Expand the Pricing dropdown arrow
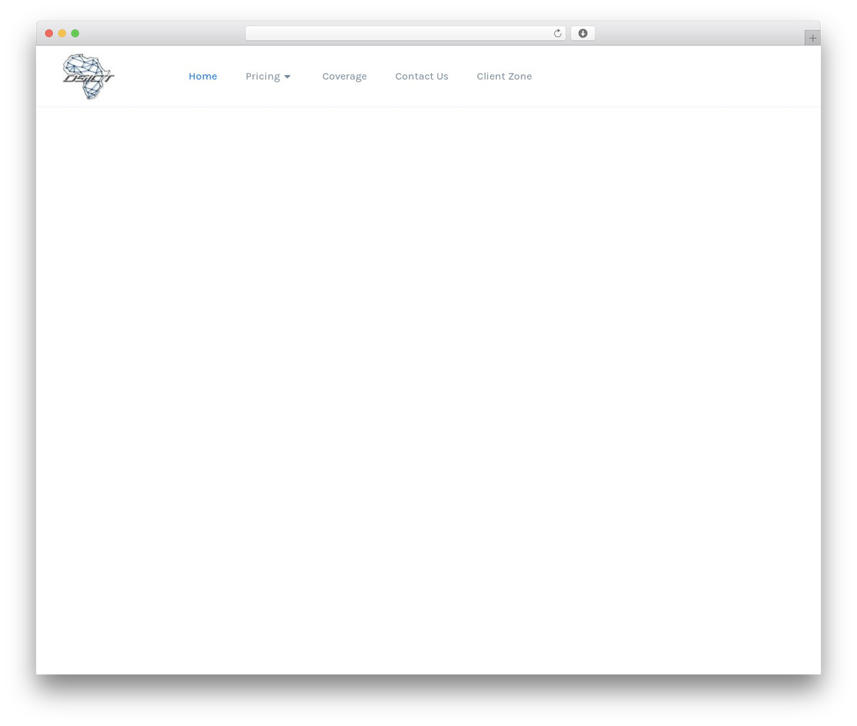The width and height of the screenshot is (857, 726). coord(287,77)
